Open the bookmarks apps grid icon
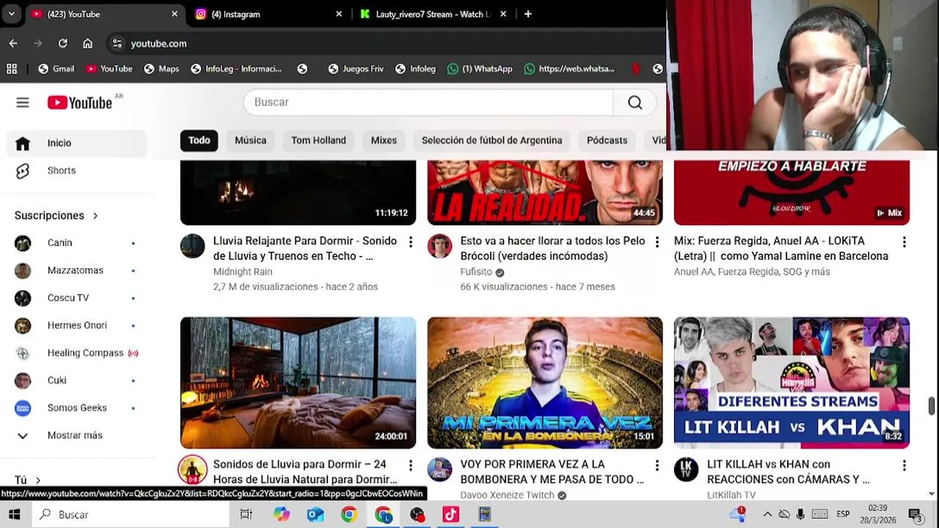This screenshot has height=528, width=939. pos(12,69)
